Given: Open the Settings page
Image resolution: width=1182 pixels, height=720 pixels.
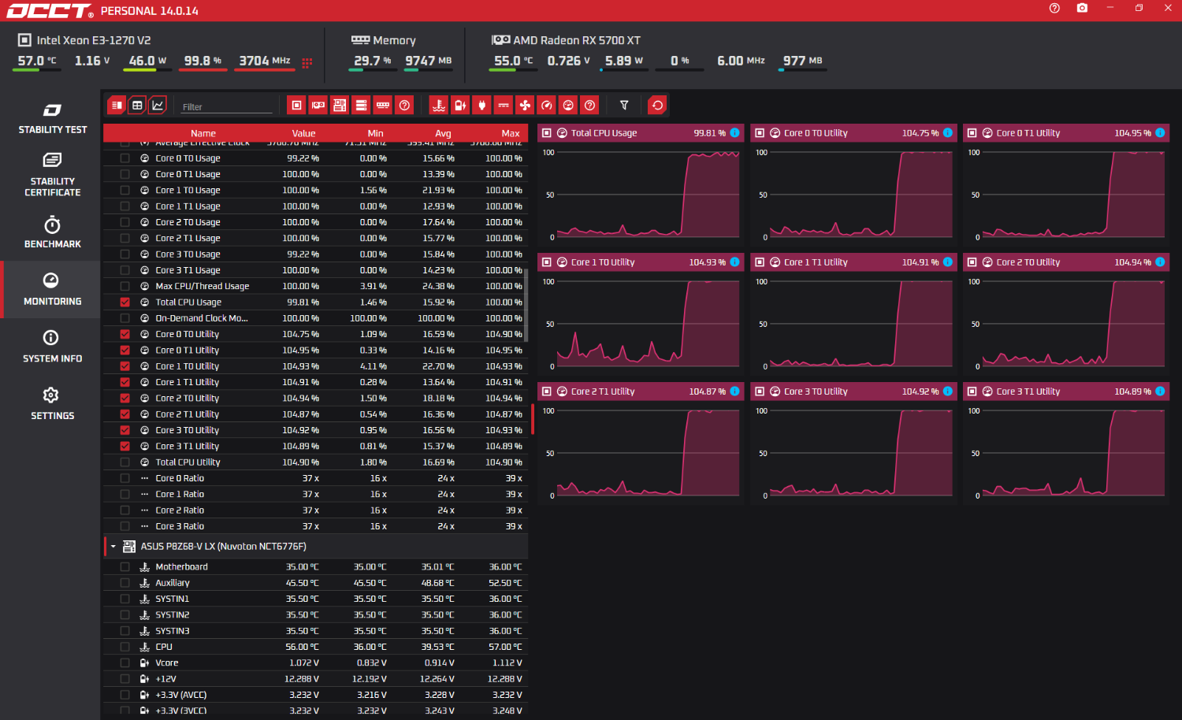Looking at the screenshot, I should click(52, 404).
